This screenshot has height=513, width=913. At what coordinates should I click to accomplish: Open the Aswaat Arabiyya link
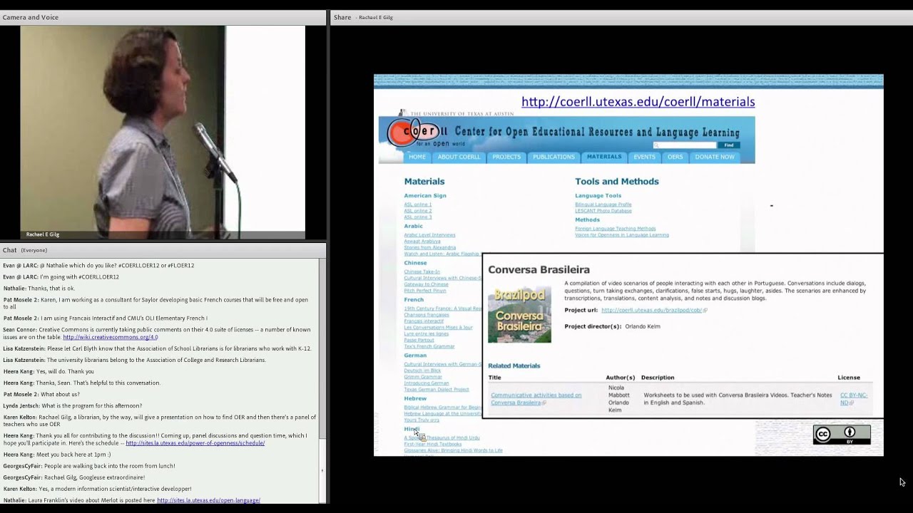coord(422,242)
